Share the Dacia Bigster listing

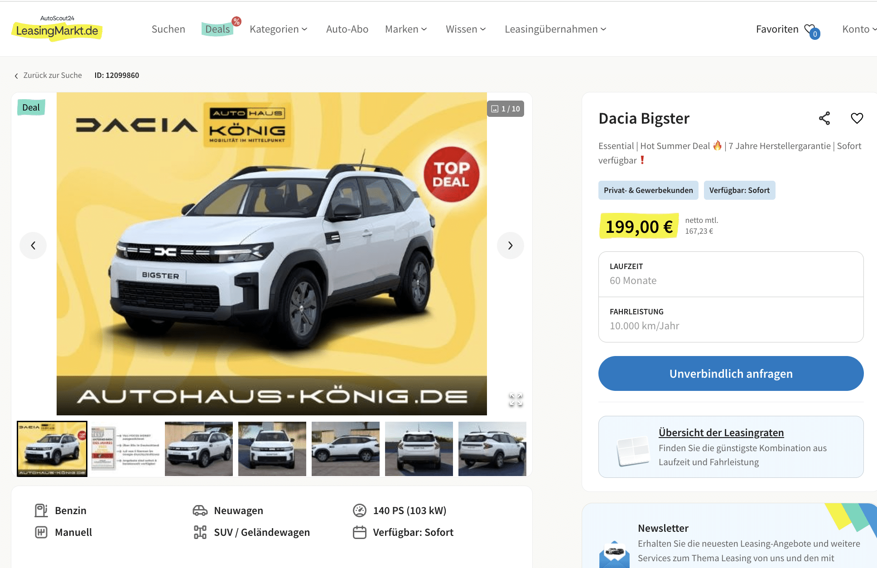tap(824, 118)
